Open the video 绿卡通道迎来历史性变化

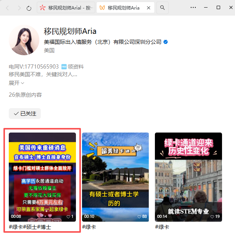(x=188, y=177)
